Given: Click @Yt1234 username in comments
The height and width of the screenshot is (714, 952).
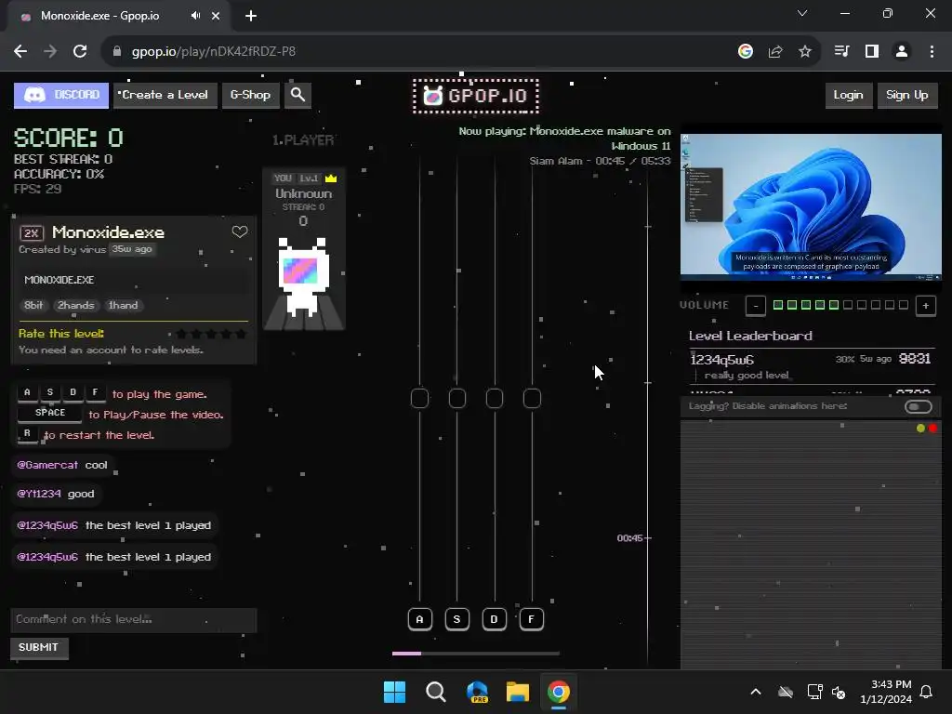Looking at the screenshot, I should tap(39, 495).
